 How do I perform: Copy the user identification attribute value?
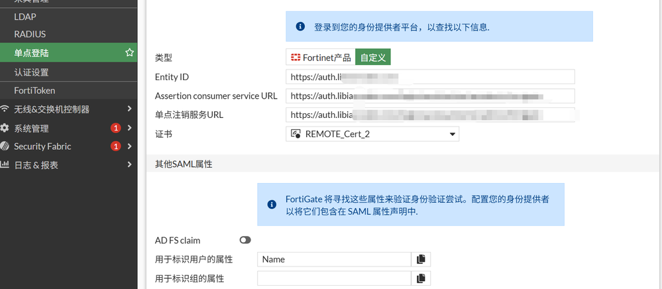coord(421,259)
